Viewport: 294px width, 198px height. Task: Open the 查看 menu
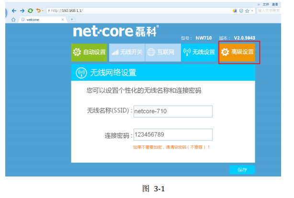pyautogui.click(x=275, y=4)
